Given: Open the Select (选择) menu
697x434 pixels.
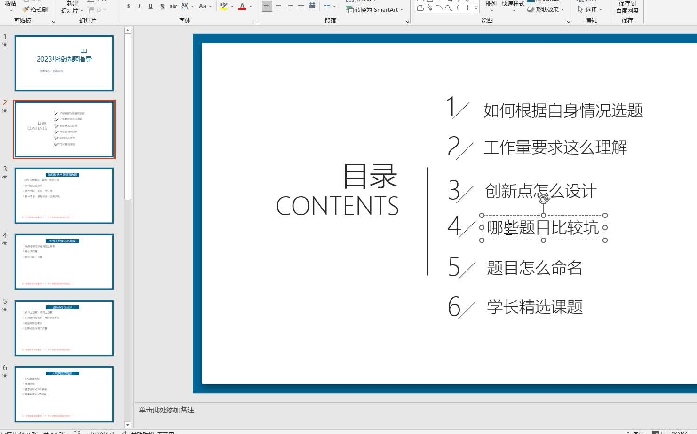Looking at the screenshot, I should point(590,9).
